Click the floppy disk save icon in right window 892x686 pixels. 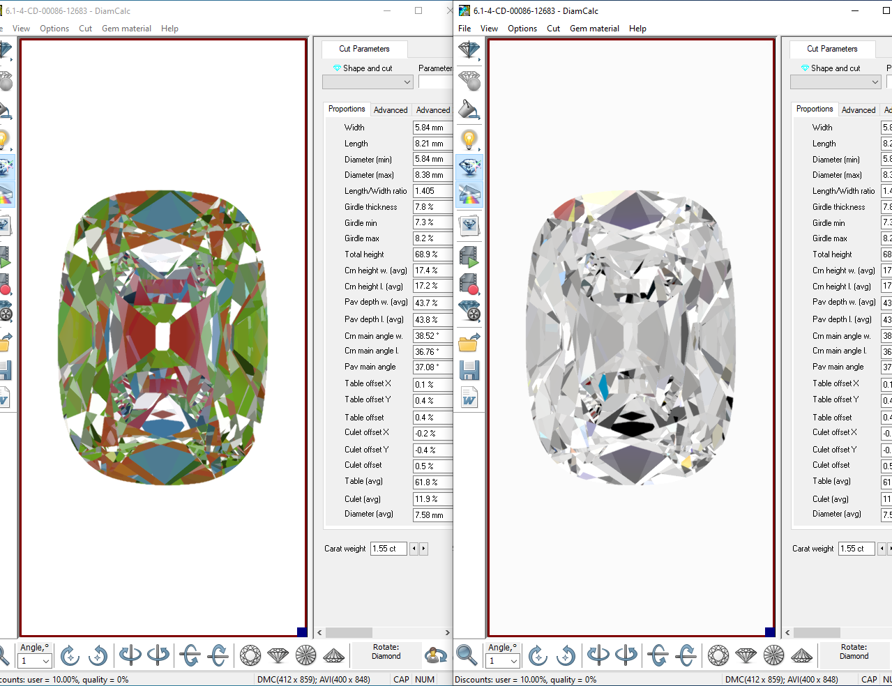pyautogui.click(x=469, y=370)
